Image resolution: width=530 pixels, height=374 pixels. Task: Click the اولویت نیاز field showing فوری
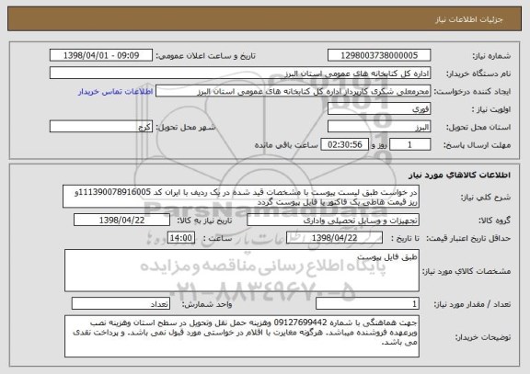pyautogui.click(x=379, y=109)
